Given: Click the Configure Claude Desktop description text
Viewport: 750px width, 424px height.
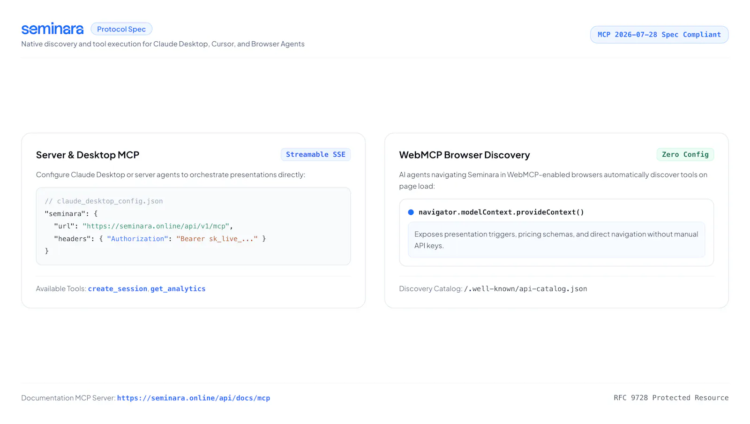Looking at the screenshot, I should click(x=171, y=174).
